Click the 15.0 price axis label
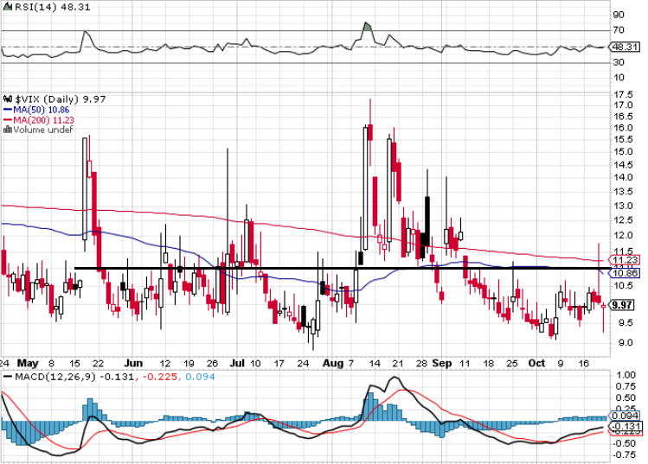This screenshot has width=648, height=464. click(622, 152)
